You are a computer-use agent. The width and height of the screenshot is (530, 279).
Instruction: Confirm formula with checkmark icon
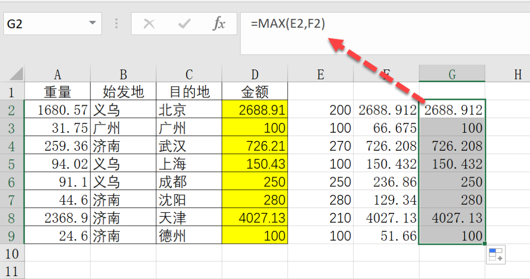184,23
